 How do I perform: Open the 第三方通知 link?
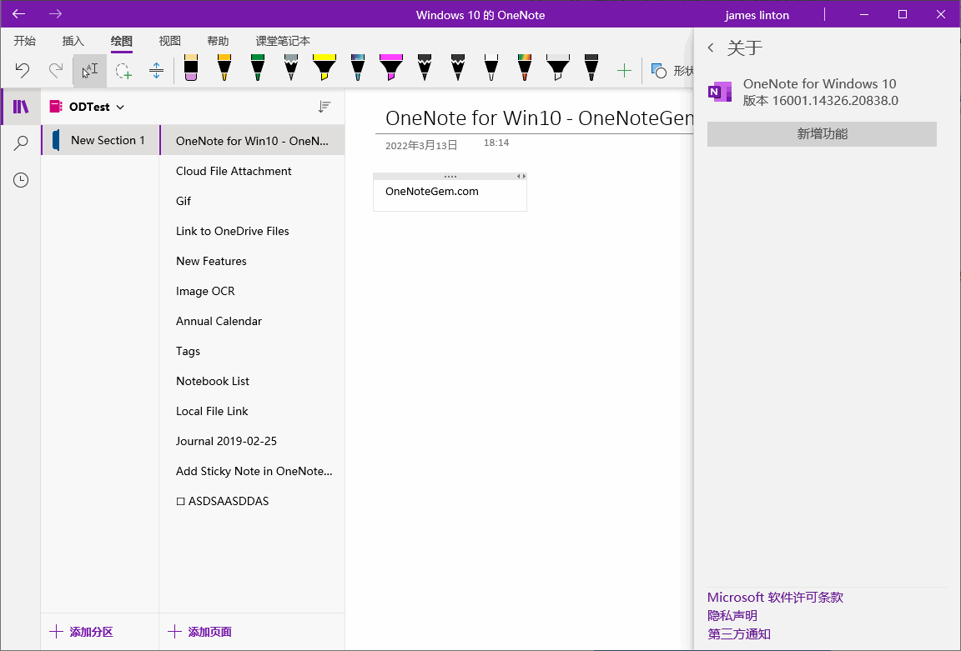click(739, 633)
